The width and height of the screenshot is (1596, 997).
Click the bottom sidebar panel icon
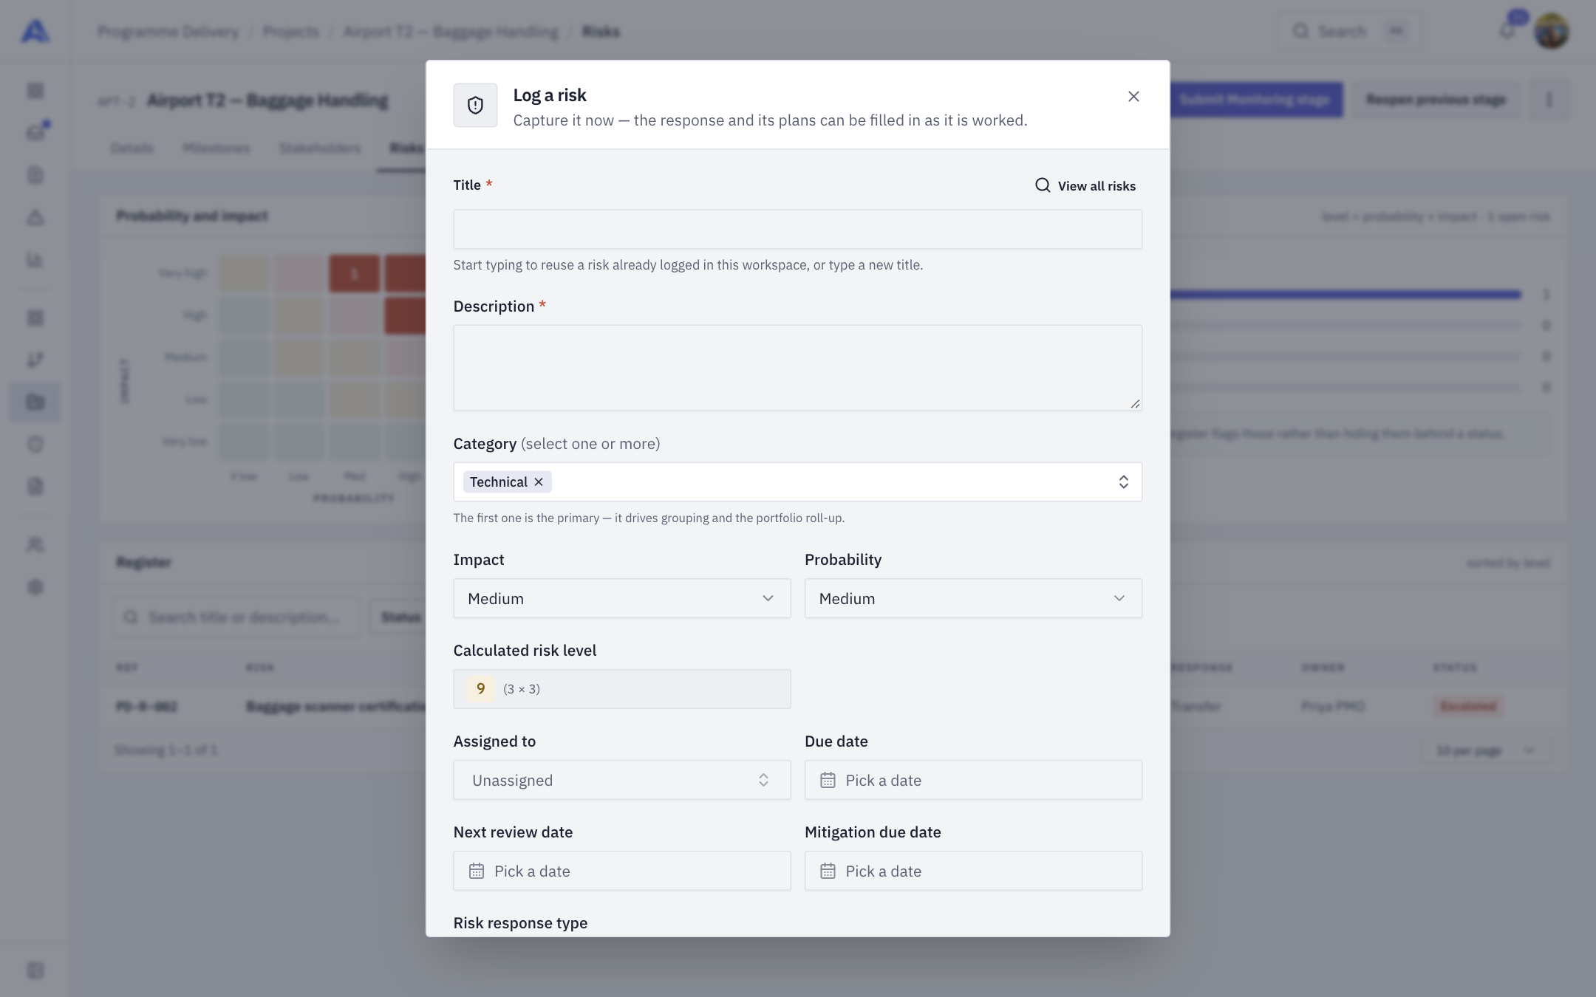35,970
